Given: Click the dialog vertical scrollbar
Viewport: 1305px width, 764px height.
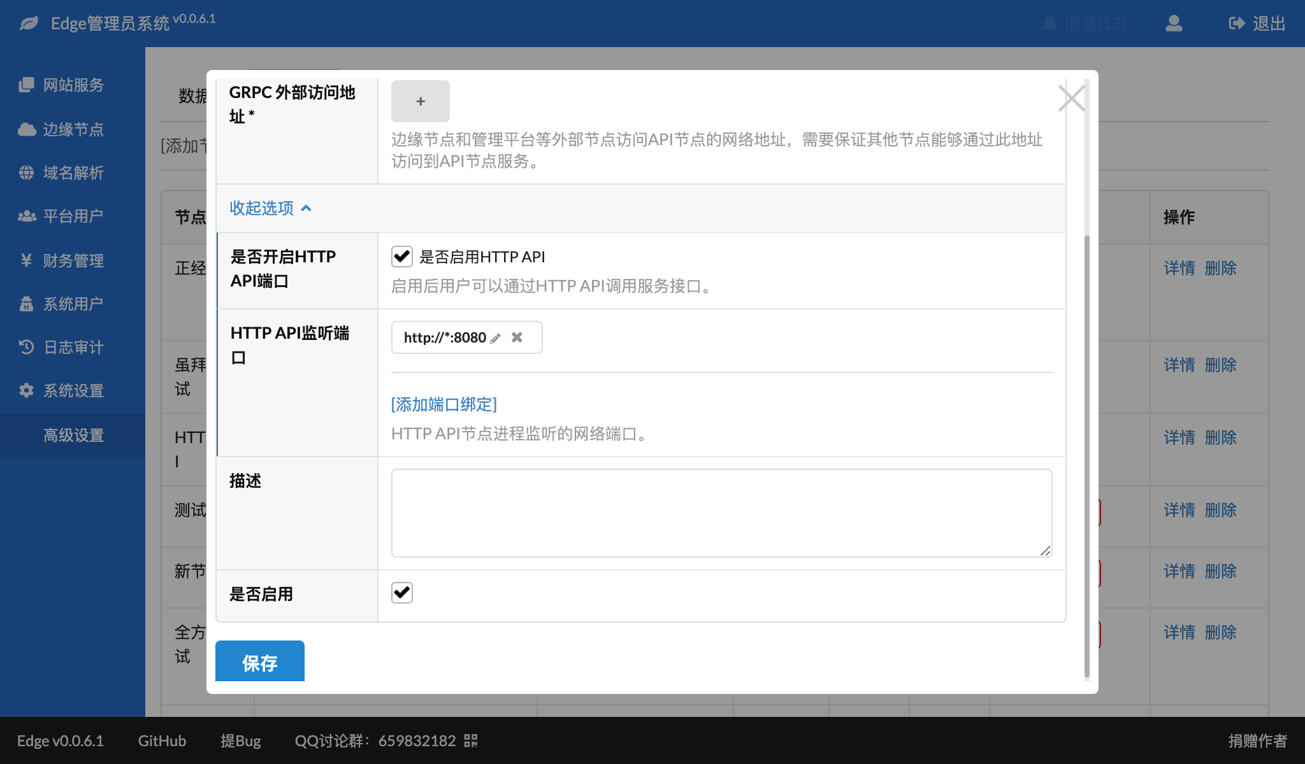Looking at the screenshot, I should point(1087,455).
